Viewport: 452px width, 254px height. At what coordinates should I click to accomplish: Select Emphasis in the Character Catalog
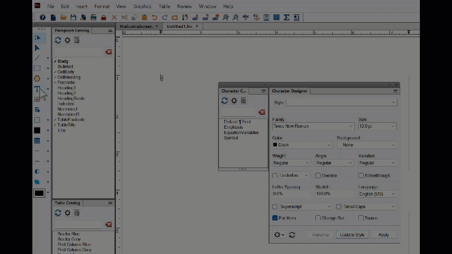(233, 127)
